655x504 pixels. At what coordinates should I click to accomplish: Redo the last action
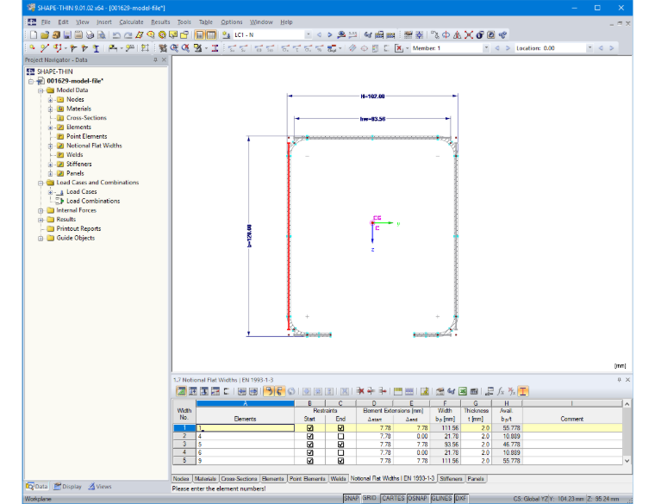(x=128, y=35)
